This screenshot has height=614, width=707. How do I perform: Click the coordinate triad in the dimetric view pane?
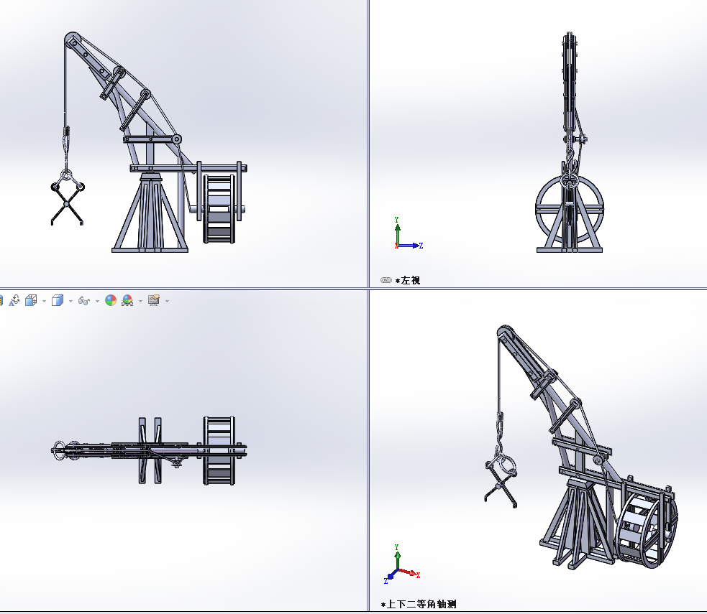click(x=402, y=564)
